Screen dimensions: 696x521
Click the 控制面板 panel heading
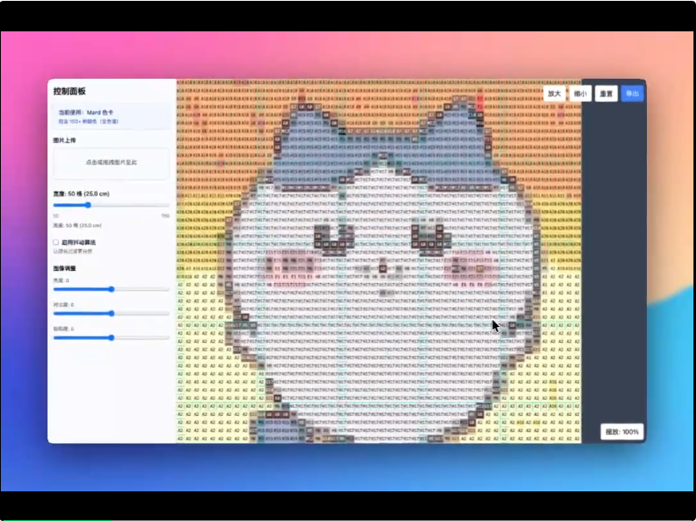point(69,91)
